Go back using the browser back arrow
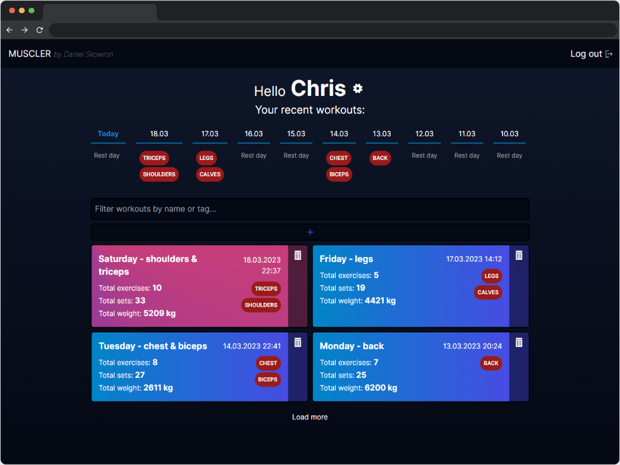 9,30
